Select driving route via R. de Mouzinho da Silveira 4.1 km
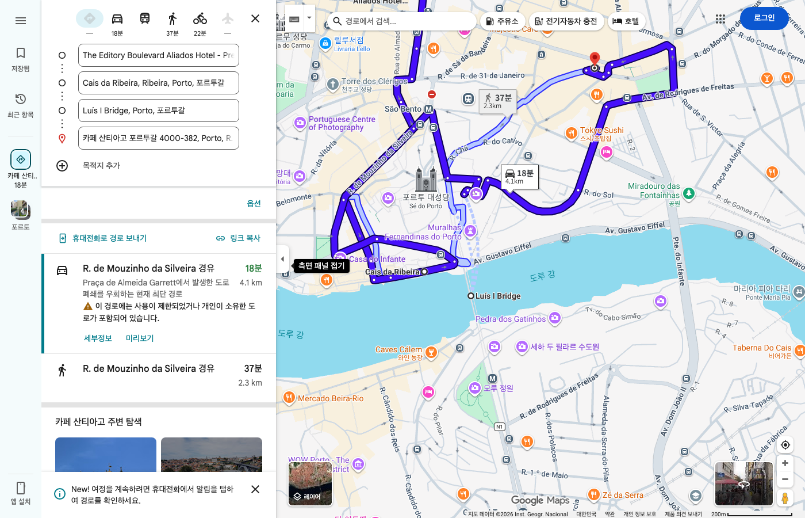 [159, 303]
